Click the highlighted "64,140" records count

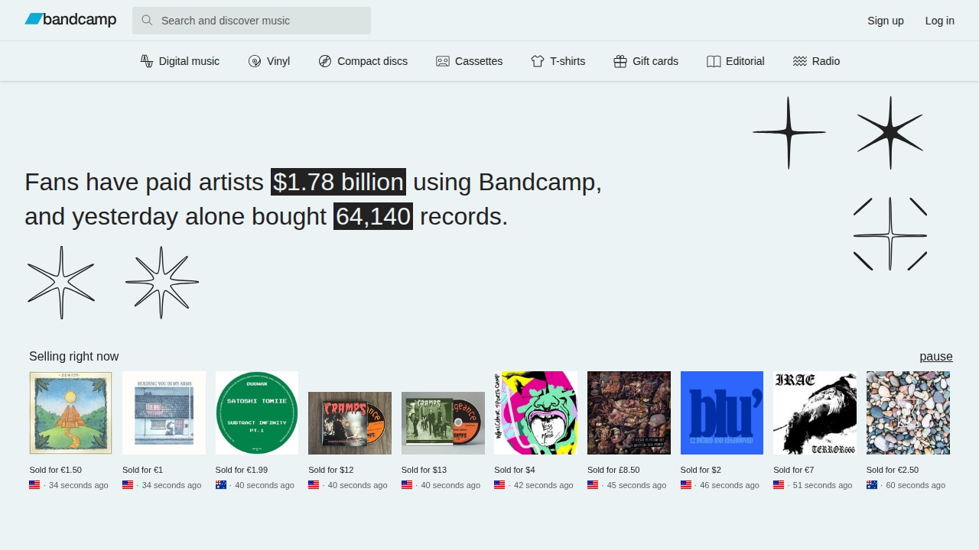click(x=373, y=216)
